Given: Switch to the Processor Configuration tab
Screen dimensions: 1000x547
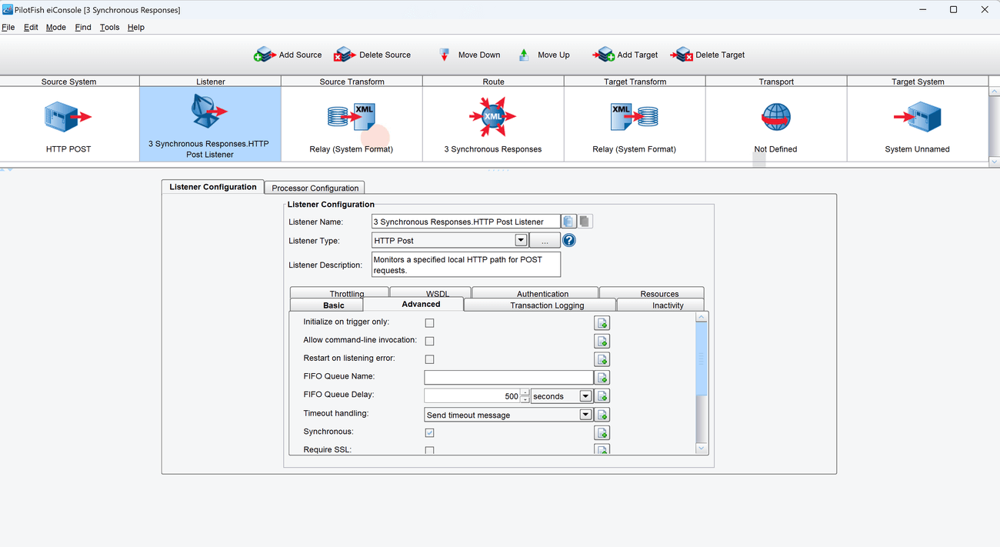Looking at the screenshot, I should coord(315,188).
